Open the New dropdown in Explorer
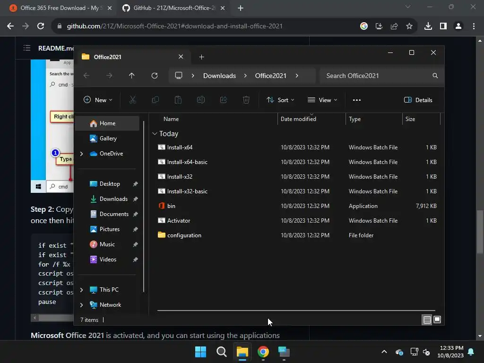484x363 pixels. [98, 100]
